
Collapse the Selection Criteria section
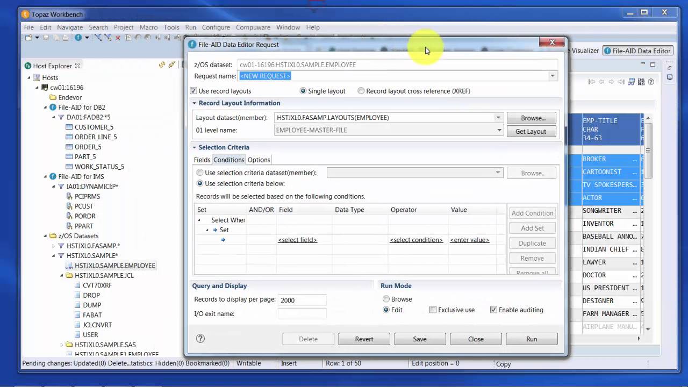[195, 147]
